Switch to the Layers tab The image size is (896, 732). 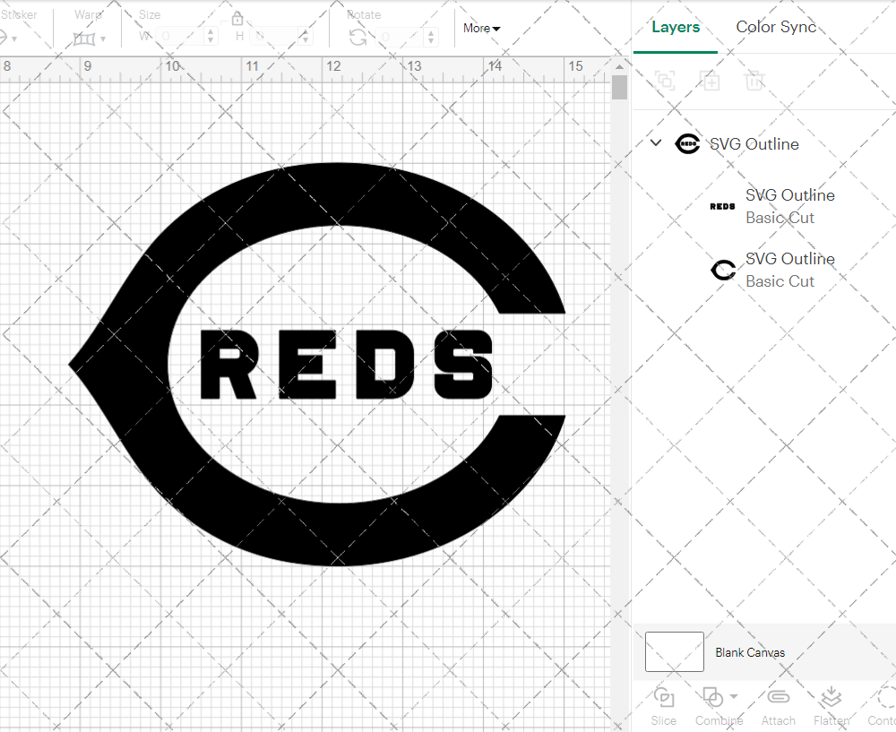point(676,27)
